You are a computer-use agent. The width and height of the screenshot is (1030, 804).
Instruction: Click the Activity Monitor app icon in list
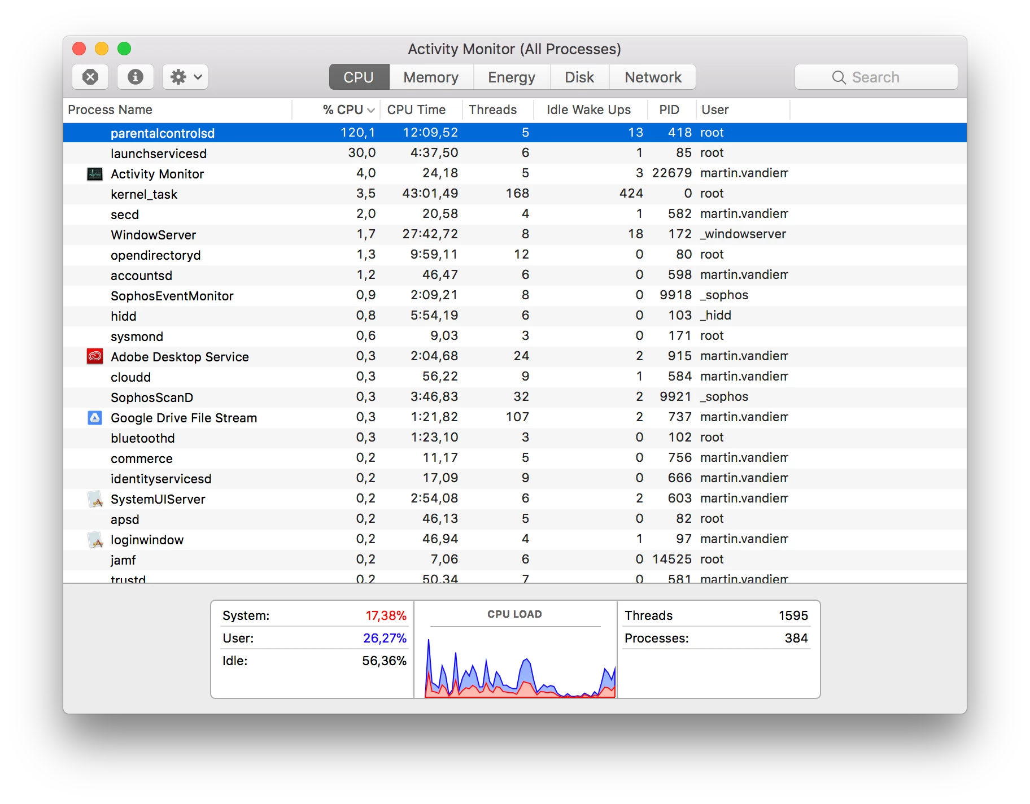click(95, 174)
